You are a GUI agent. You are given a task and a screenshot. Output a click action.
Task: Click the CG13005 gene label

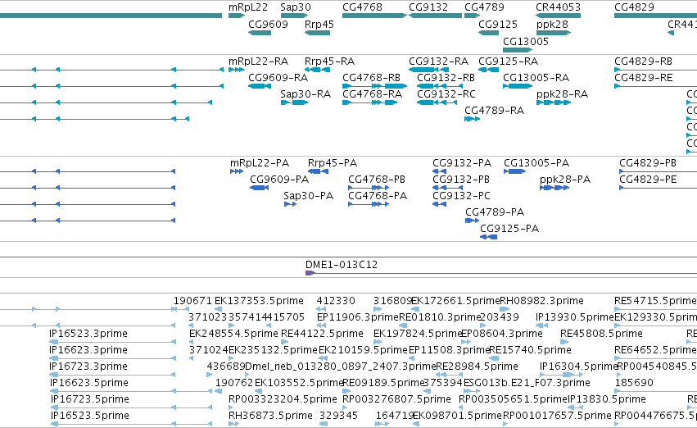click(526, 42)
